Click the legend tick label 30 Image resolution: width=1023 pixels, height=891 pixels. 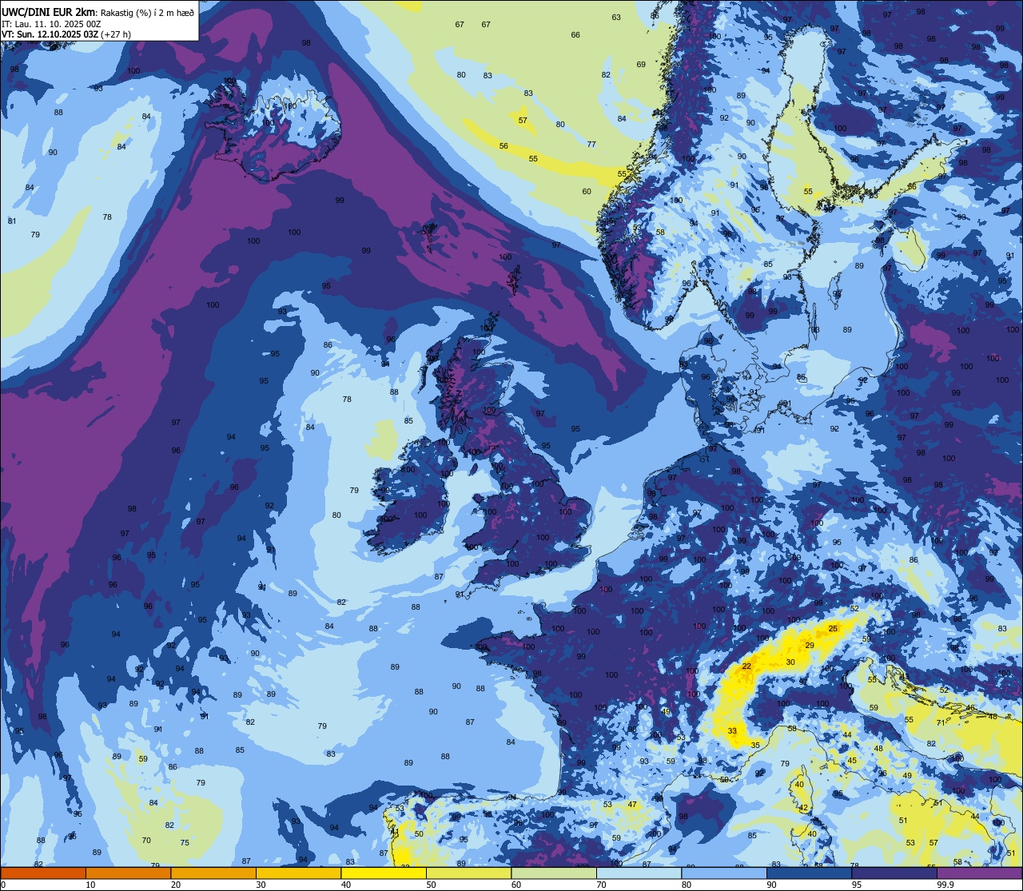coord(261,885)
